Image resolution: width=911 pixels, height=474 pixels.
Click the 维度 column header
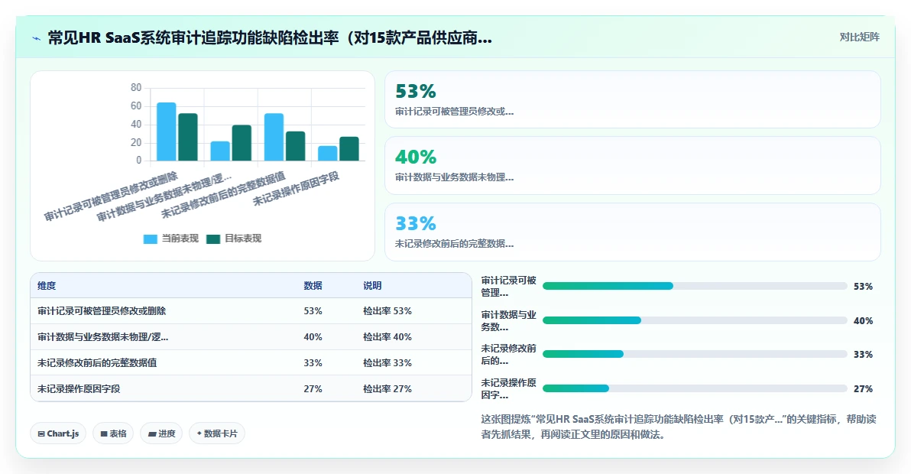click(47, 286)
